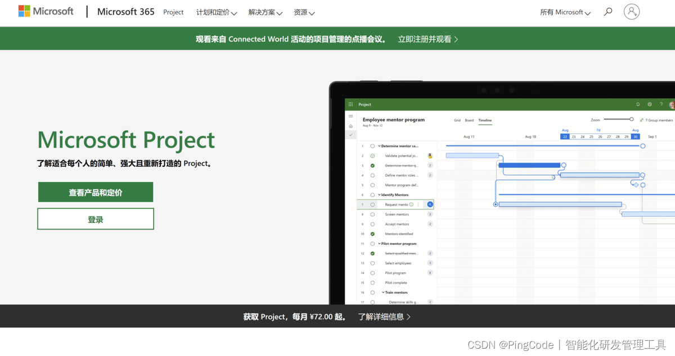Click the Employee mentor program title
Image resolution: width=675 pixels, height=356 pixels.
coord(394,120)
